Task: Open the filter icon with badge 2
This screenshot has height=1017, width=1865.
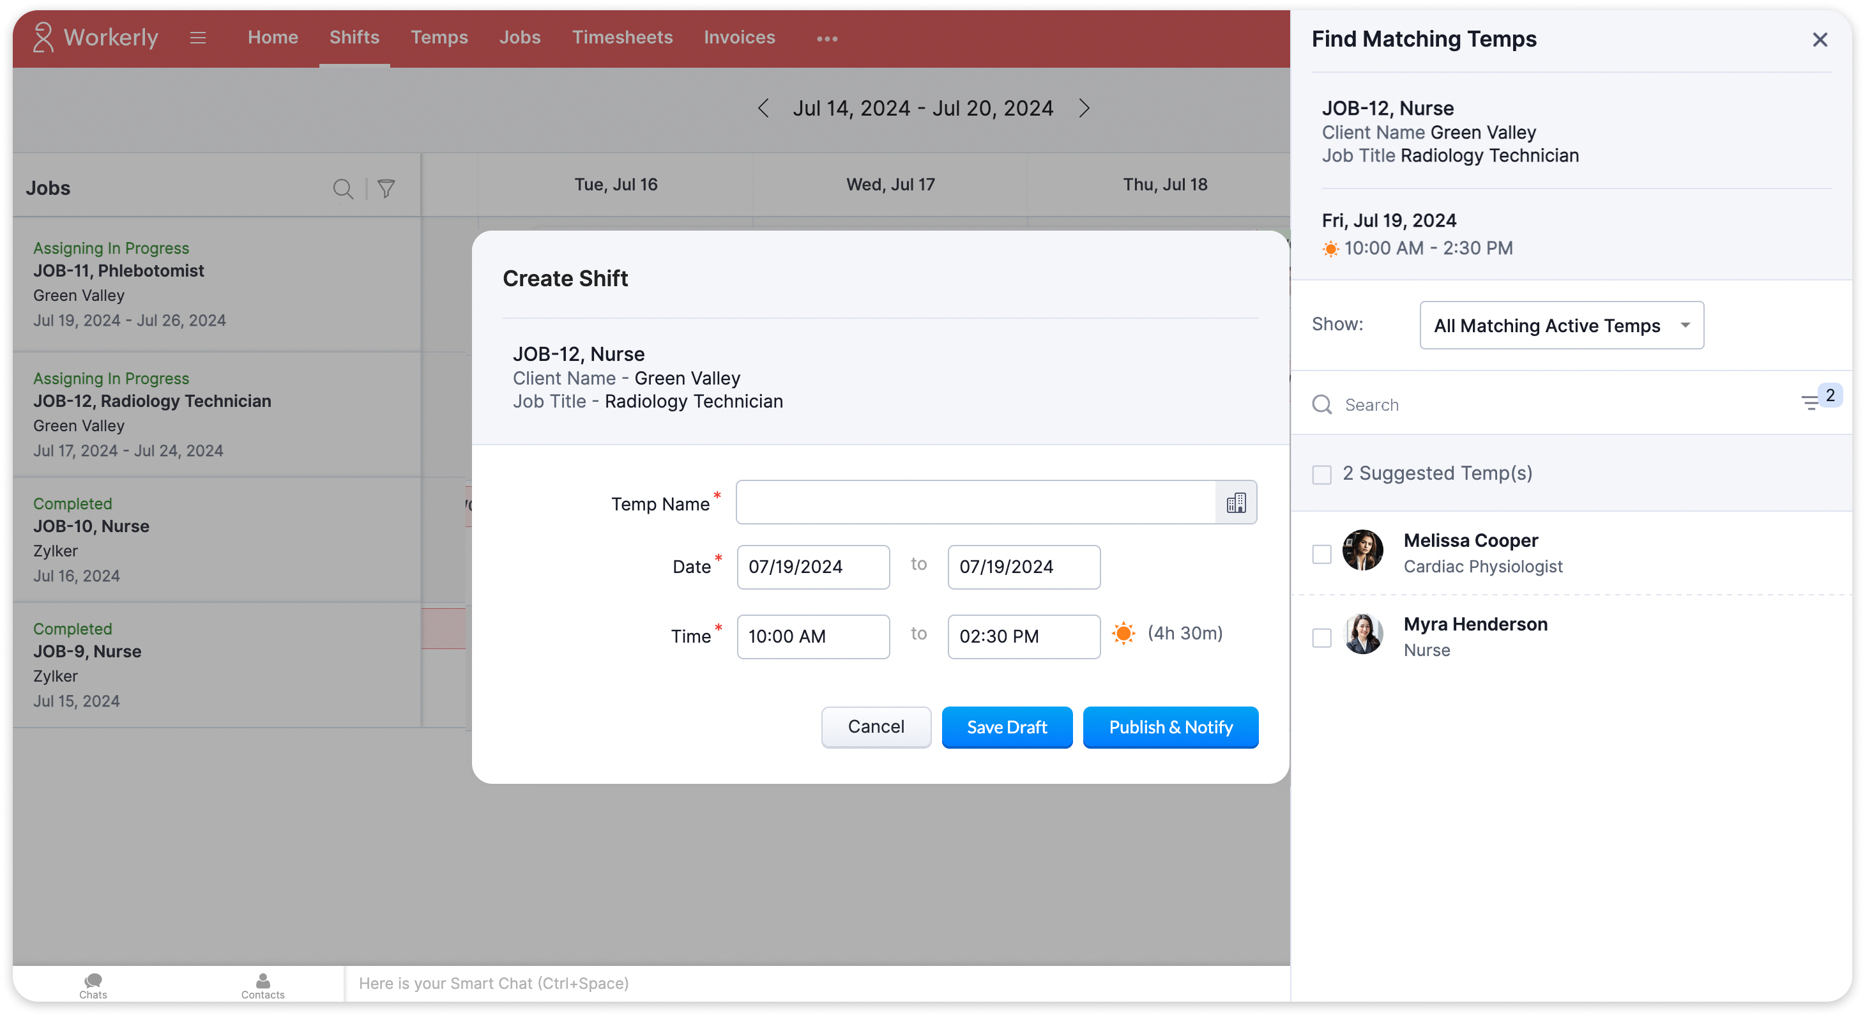Action: (x=1811, y=402)
